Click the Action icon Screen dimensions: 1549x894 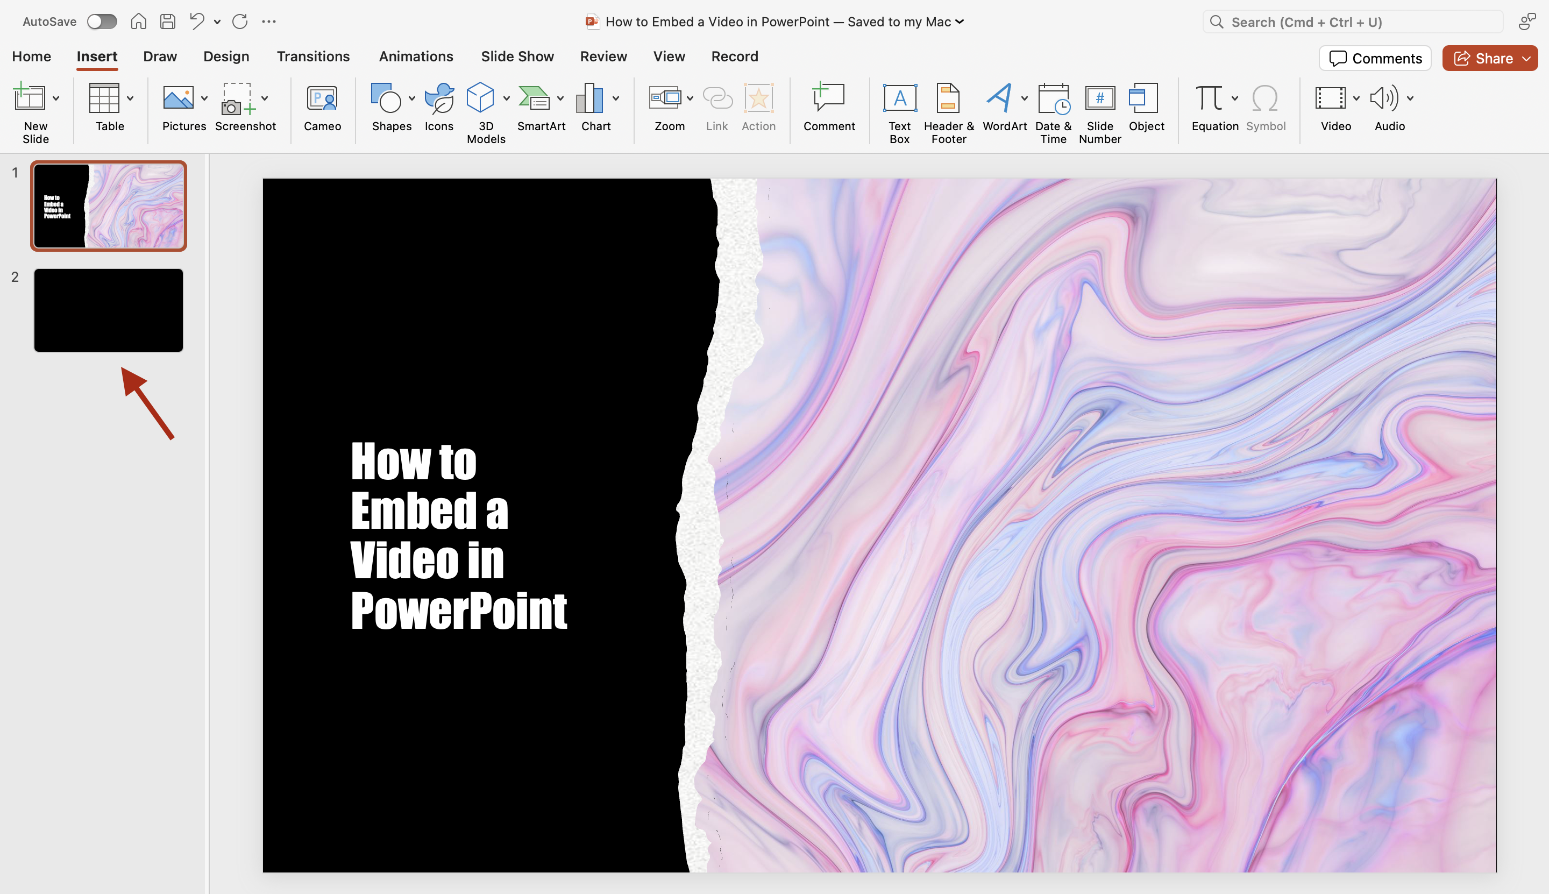[x=759, y=97]
